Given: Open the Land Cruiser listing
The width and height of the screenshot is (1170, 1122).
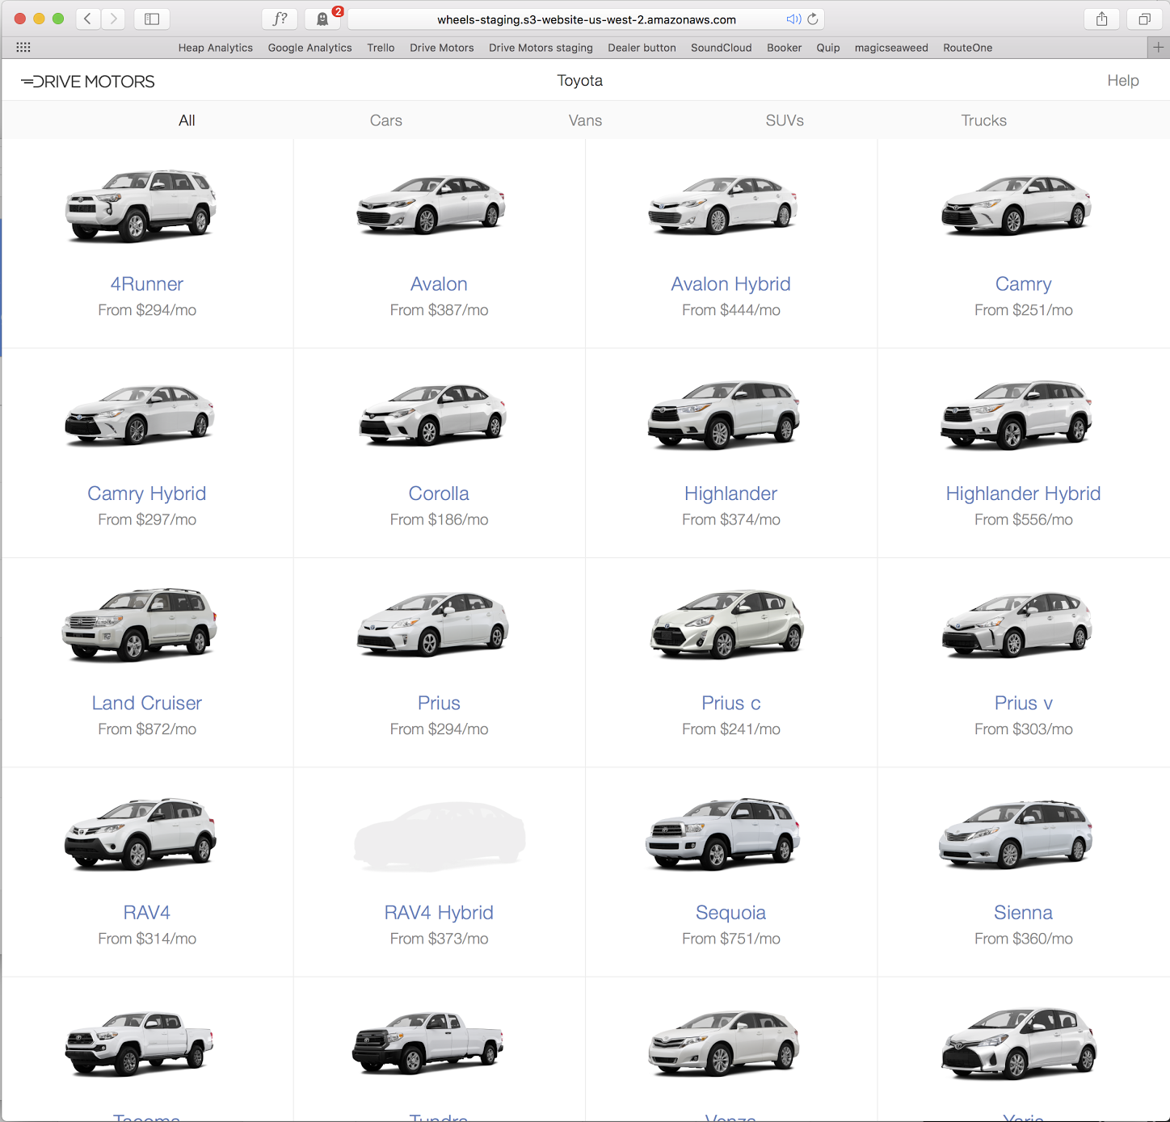Looking at the screenshot, I should (146, 703).
